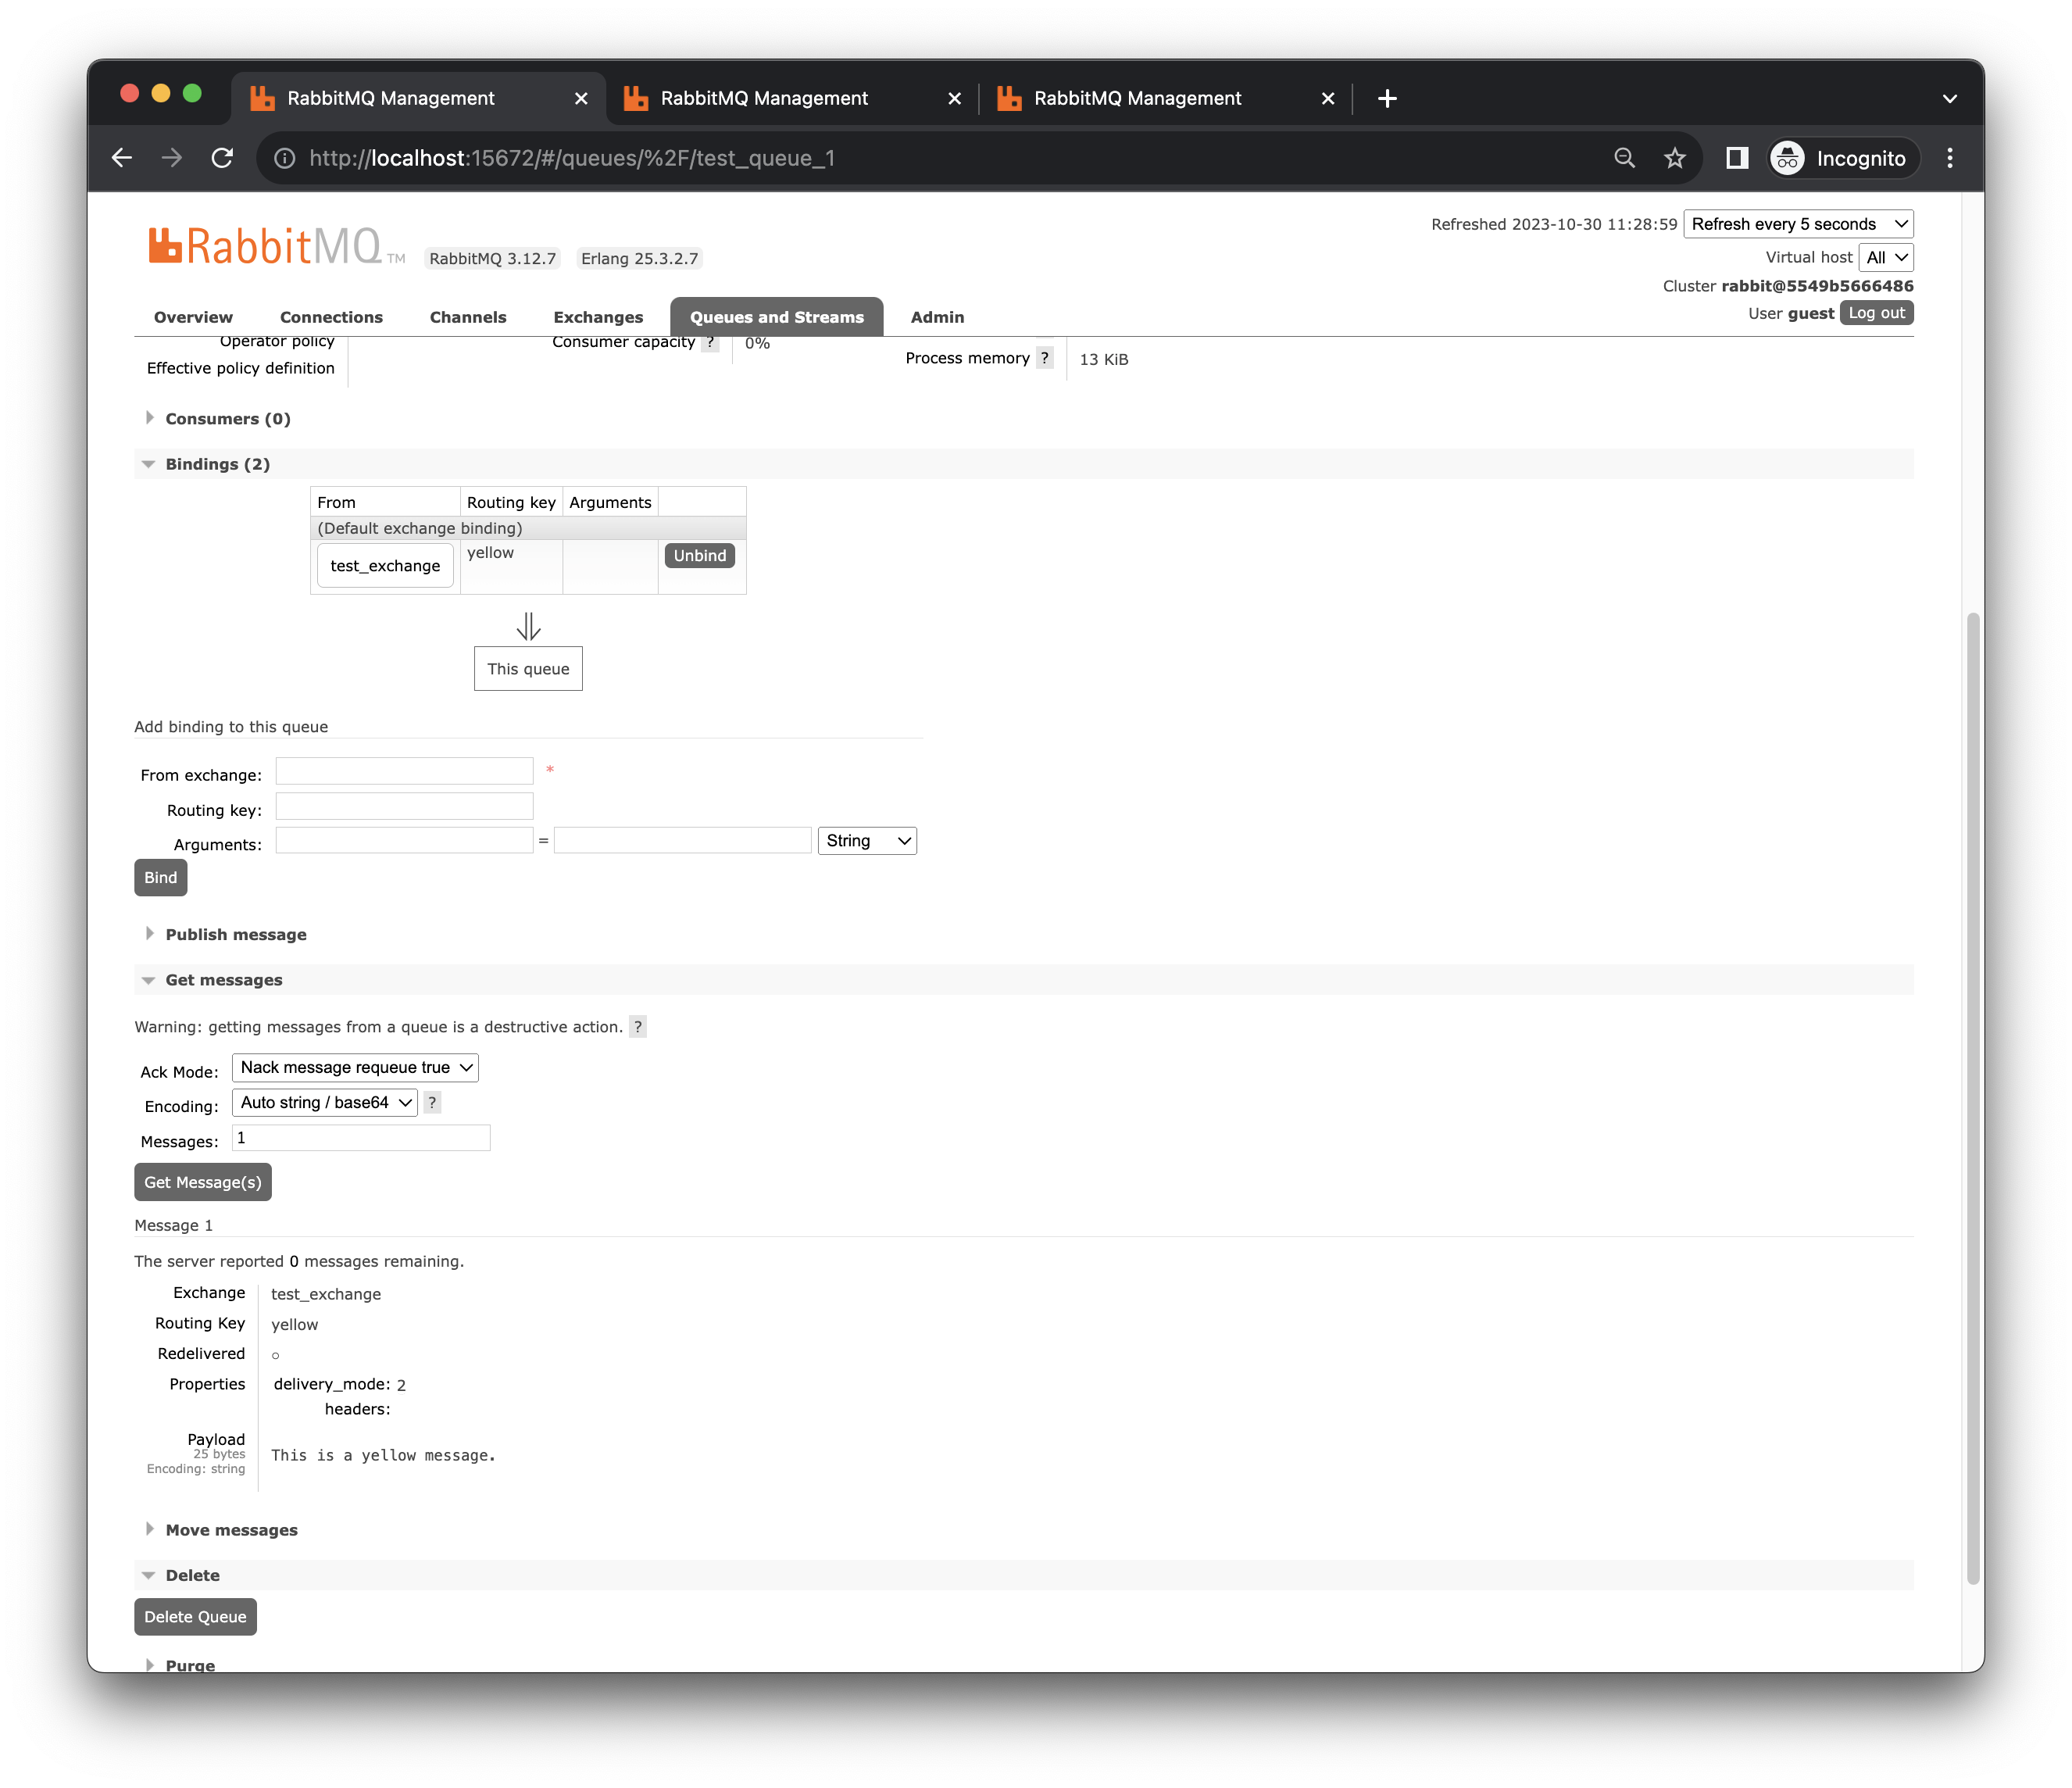Open the Overview tab

click(193, 317)
